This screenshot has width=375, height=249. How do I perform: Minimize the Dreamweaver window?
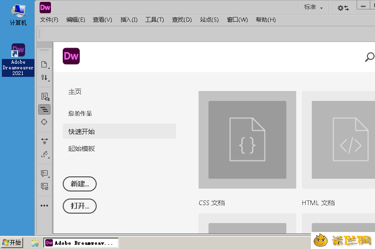point(363,6)
